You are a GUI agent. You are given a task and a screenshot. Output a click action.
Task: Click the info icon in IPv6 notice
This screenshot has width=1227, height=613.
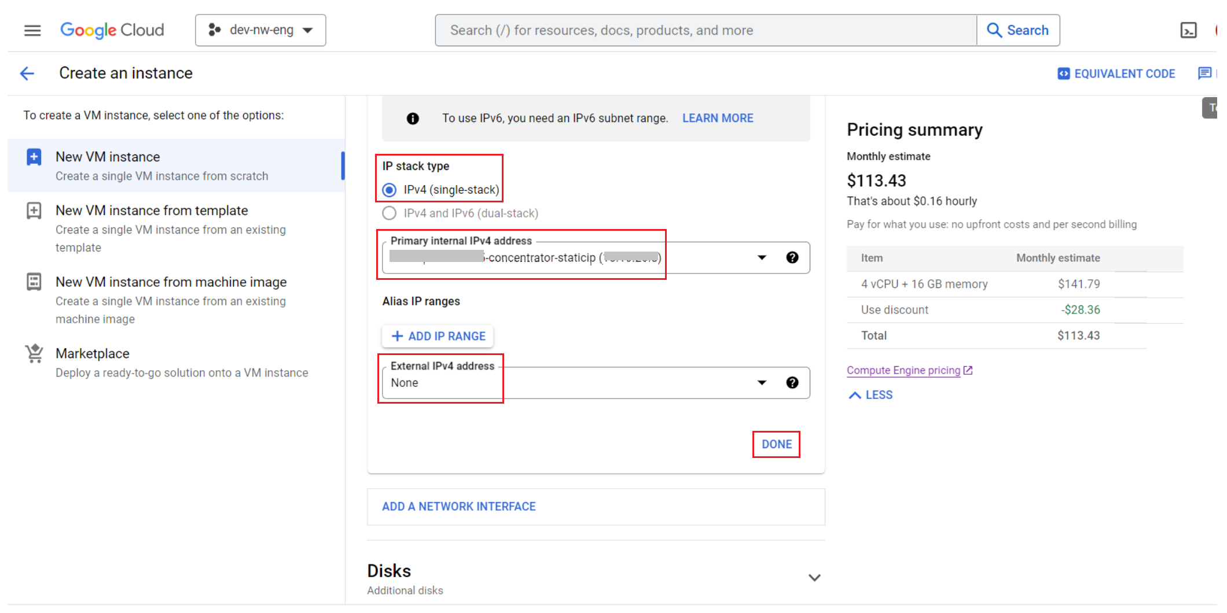[x=413, y=119]
